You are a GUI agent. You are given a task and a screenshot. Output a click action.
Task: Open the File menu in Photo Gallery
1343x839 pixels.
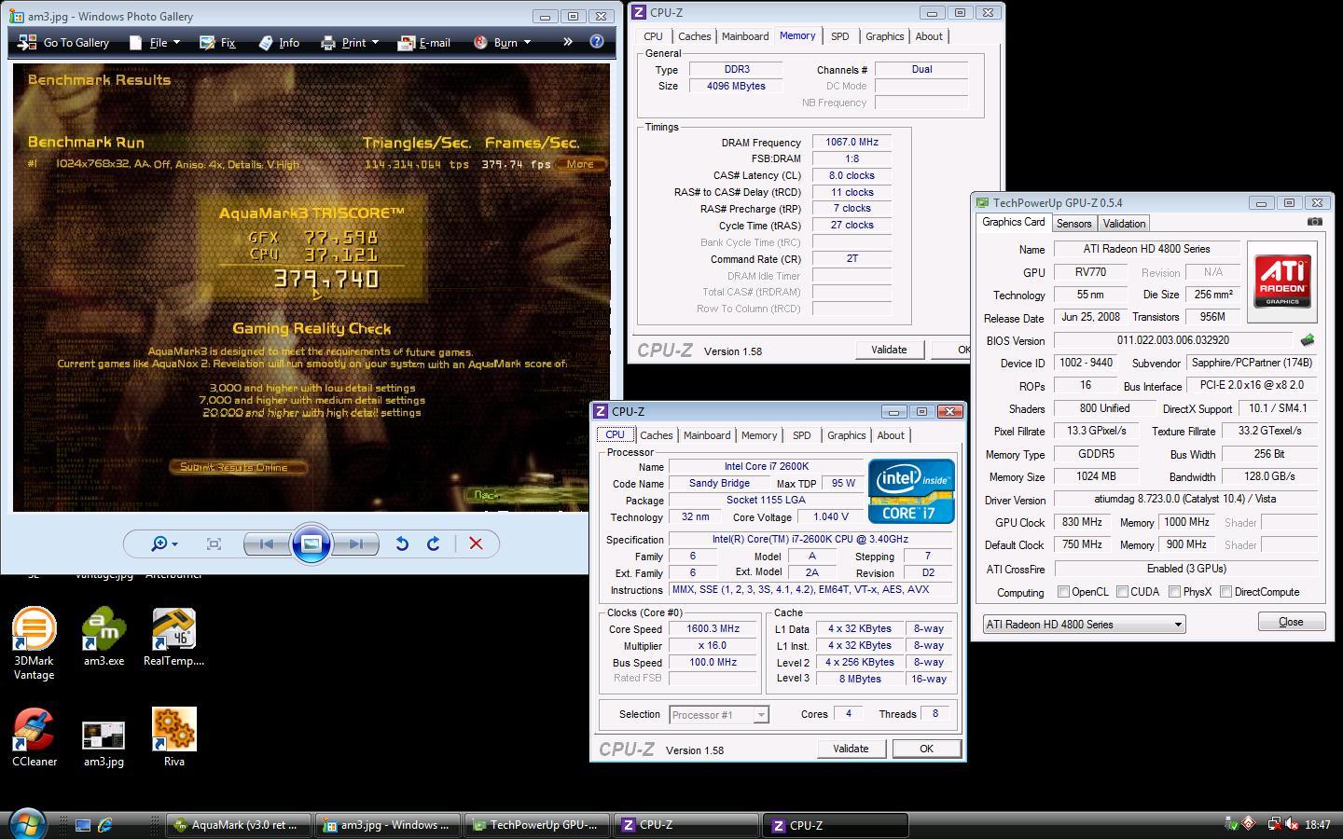pos(154,43)
